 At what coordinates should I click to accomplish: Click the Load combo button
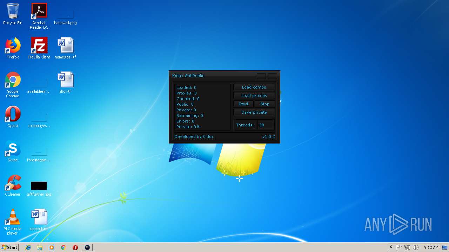254,87
